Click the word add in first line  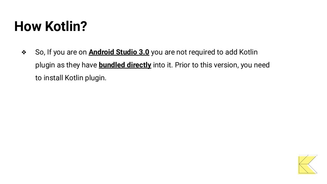231,52
